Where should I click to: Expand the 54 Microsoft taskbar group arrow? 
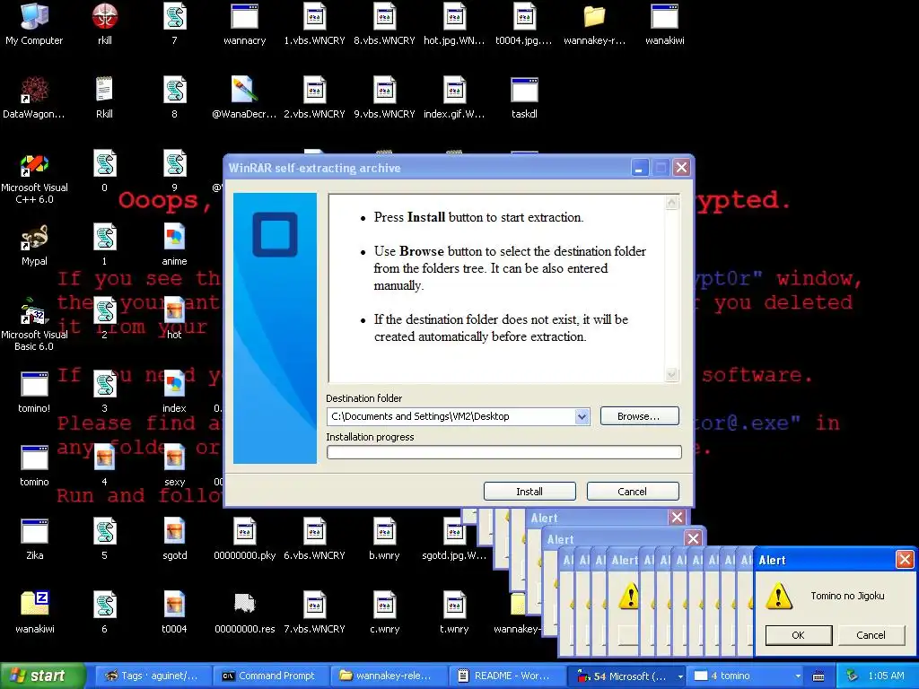point(680,676)
